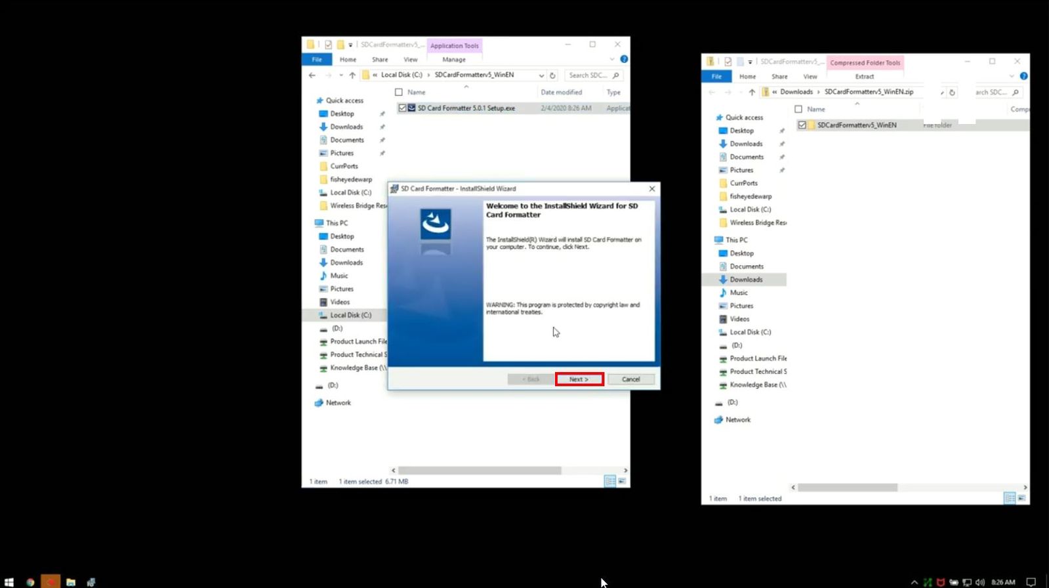The width and height of the screenshot is (1049, 588).
Task: Expand the ribbon in the left Explorer window
Action: pos(612,59)
